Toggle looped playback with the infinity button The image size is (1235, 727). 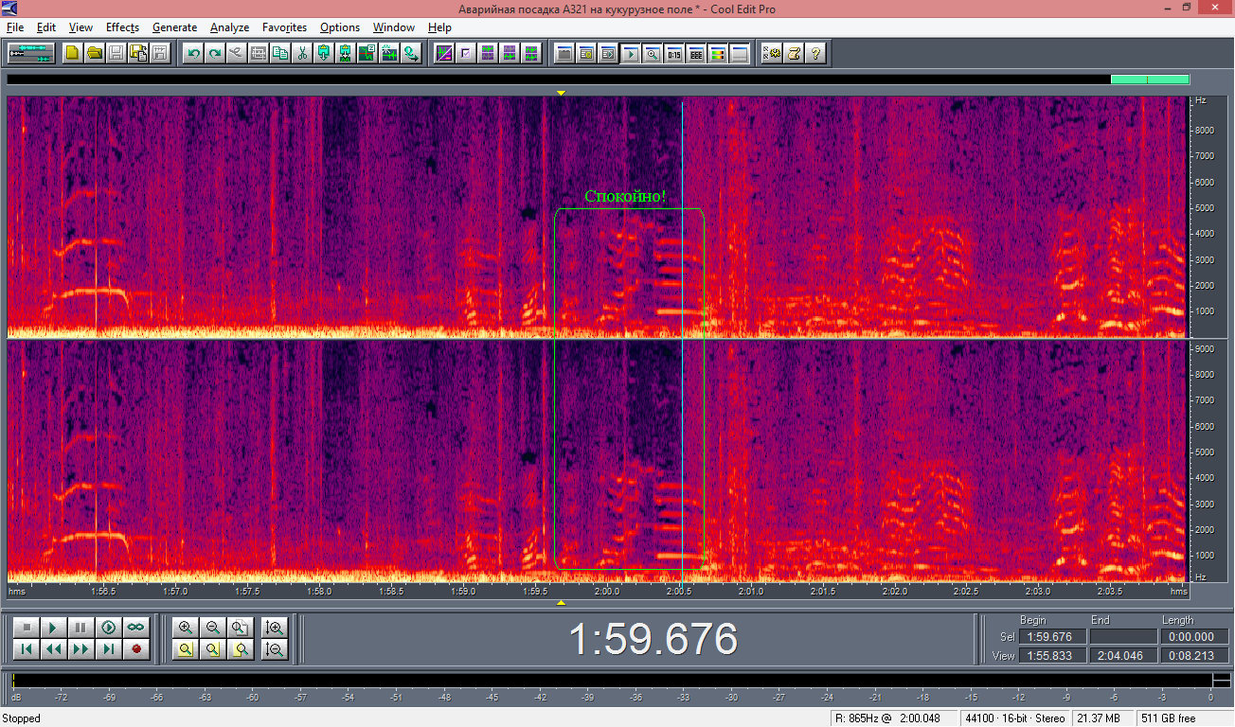[136, 627]
